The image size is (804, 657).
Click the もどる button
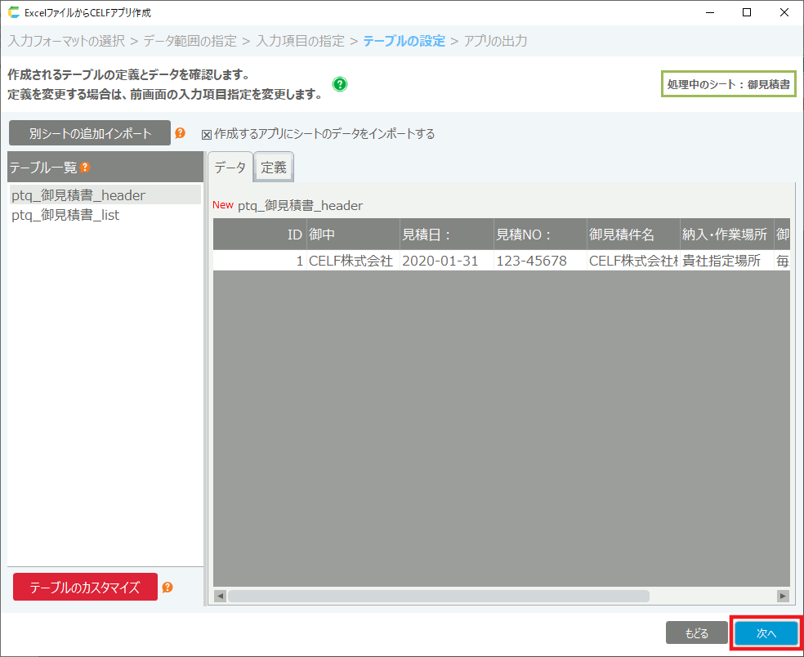click(x=696, y=633)
